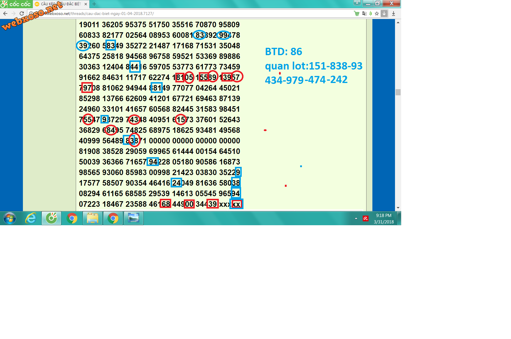The width and height of the screenshot is (511, 339).
Task: Click the number 64375
Action: (x=90, y=56)
